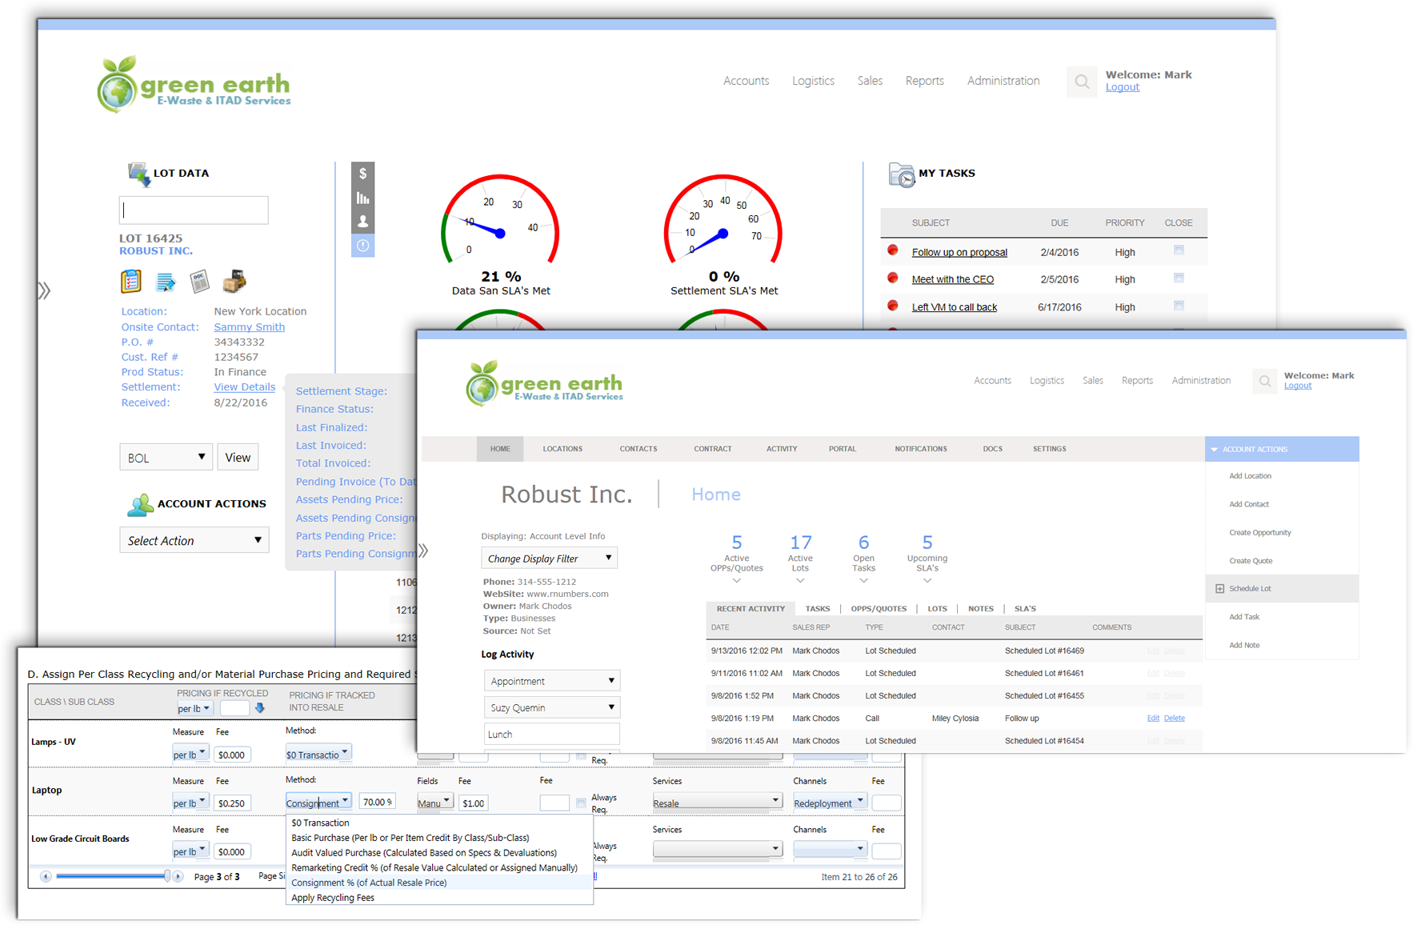Choose Consignment % (of Actual Resale Price) option

tap(369, 883)
